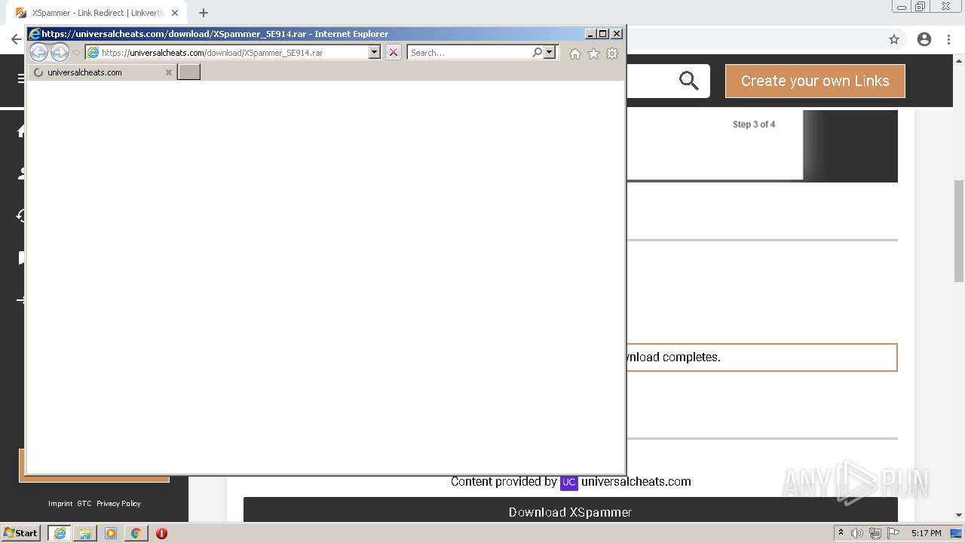Open Favorites star in Internet Explorer
965x543 pixels.
click(593, 54)
